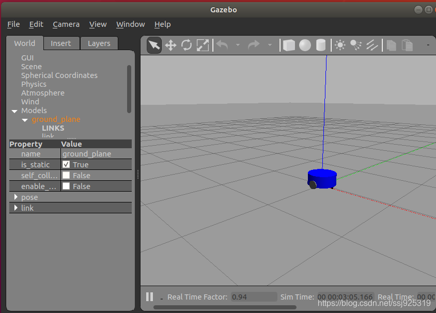Click the is_static property name
The height and width of the screenshot is (313, 436).
(35, 165)
